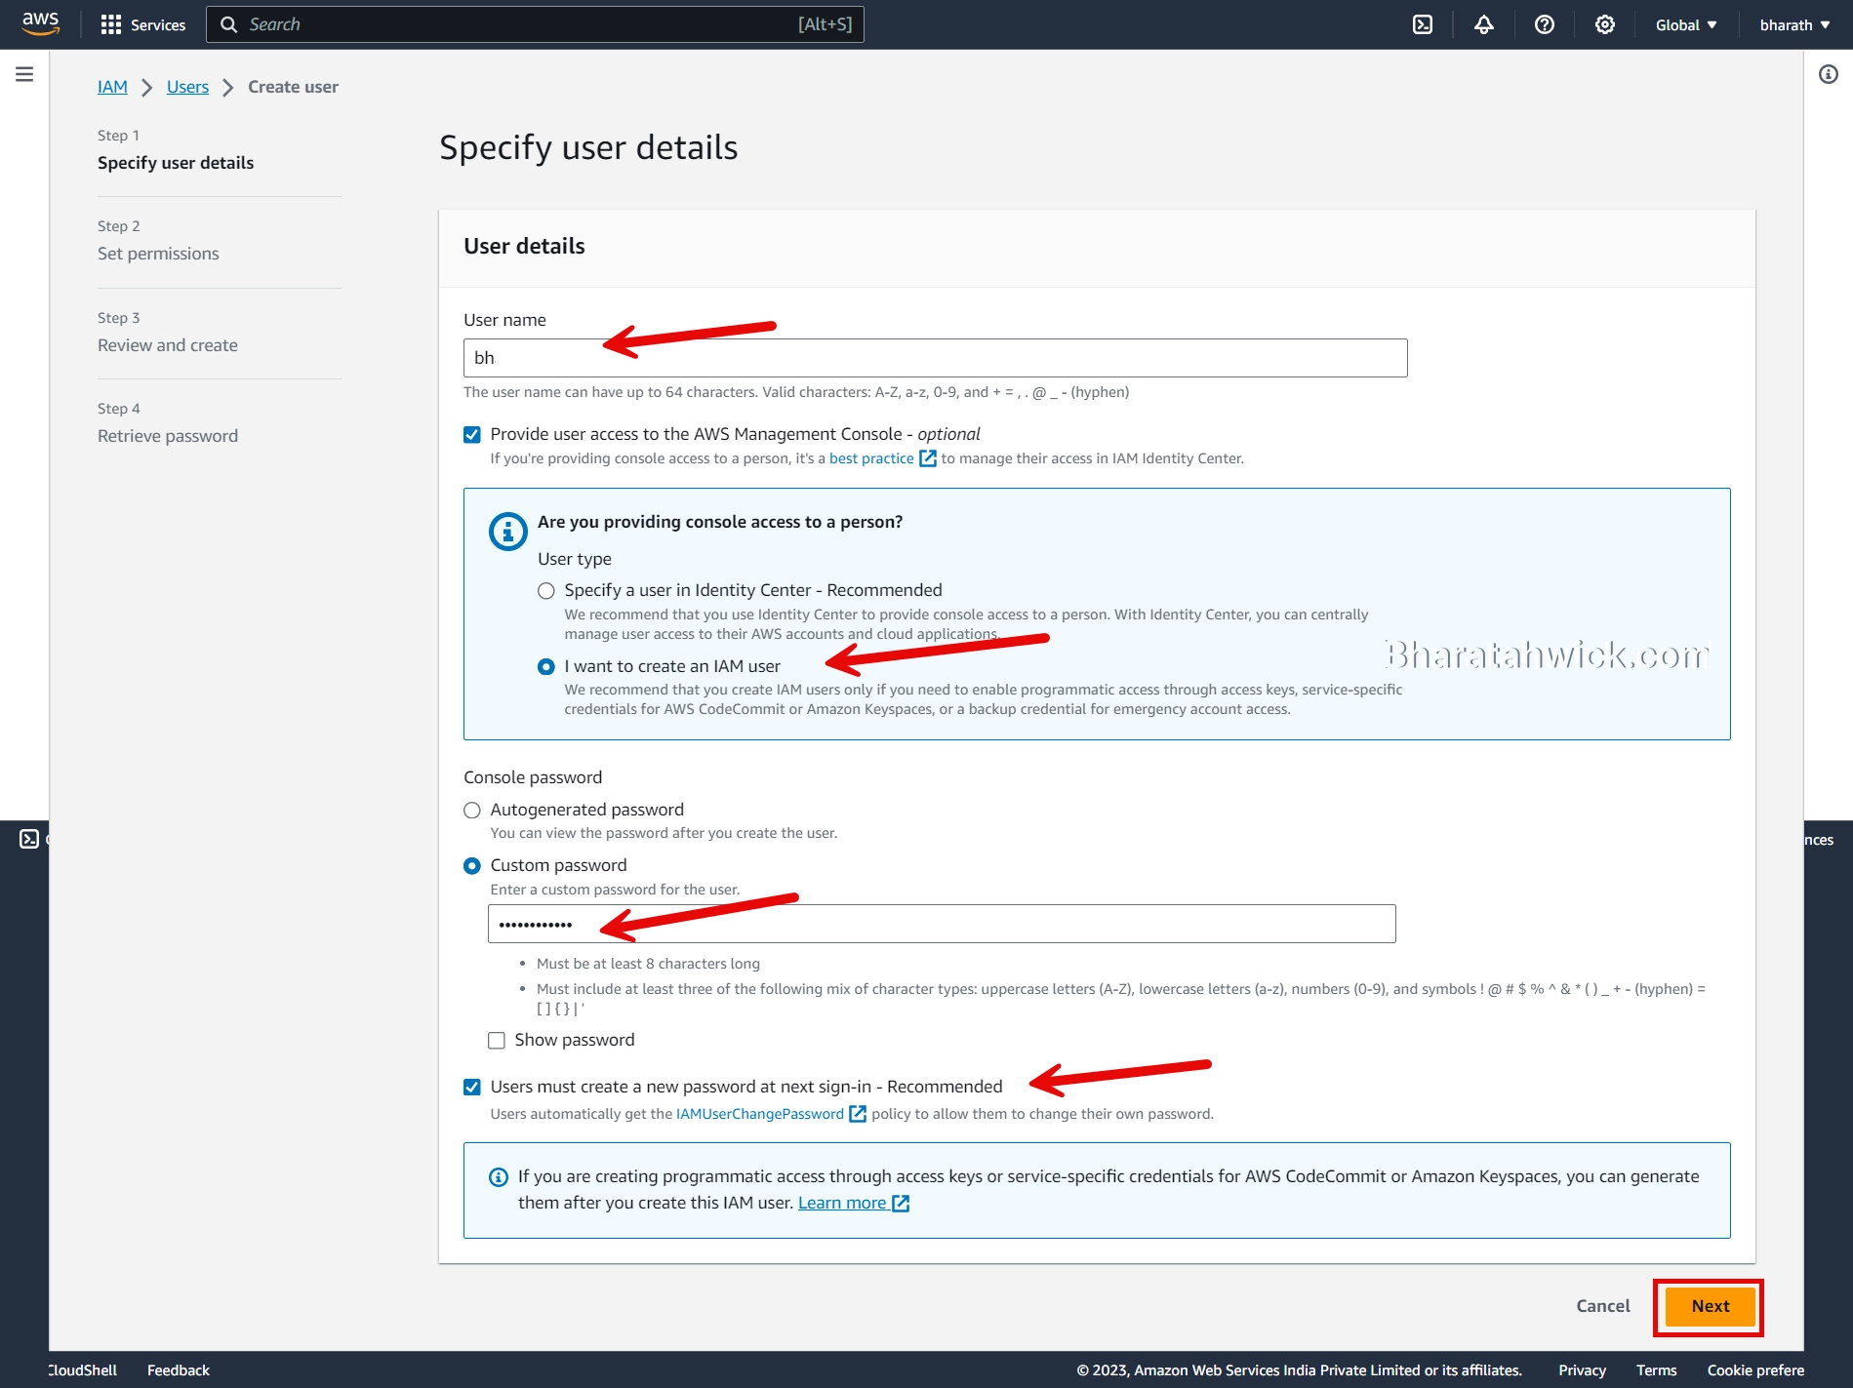
Task: Click the CloudShell terminal icon in the bottom-left bar
Action: (x=29, y=839)
